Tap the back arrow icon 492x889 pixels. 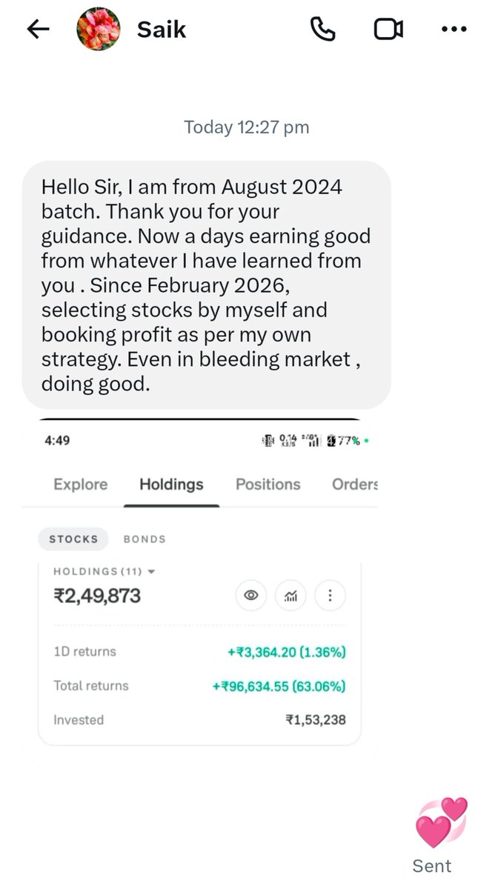[38, 30]
